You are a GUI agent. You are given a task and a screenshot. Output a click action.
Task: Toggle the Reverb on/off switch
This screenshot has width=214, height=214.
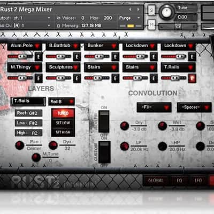[104, 121]
